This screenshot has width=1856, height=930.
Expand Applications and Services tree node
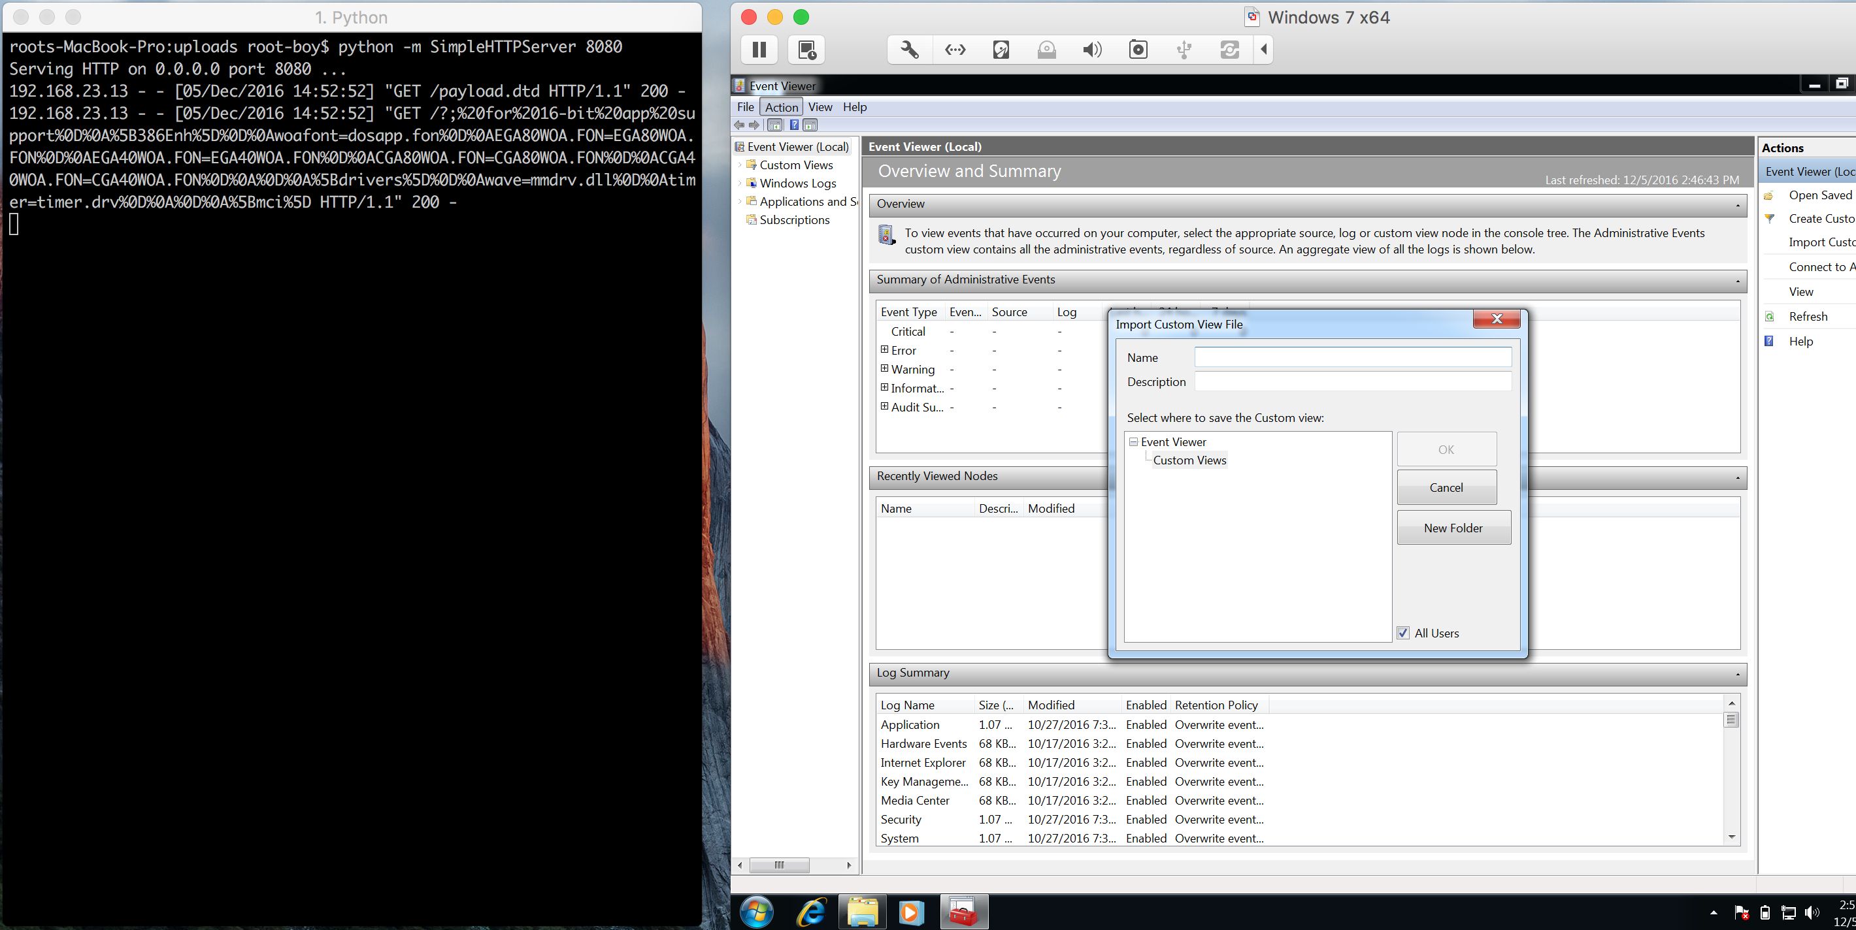740,202
